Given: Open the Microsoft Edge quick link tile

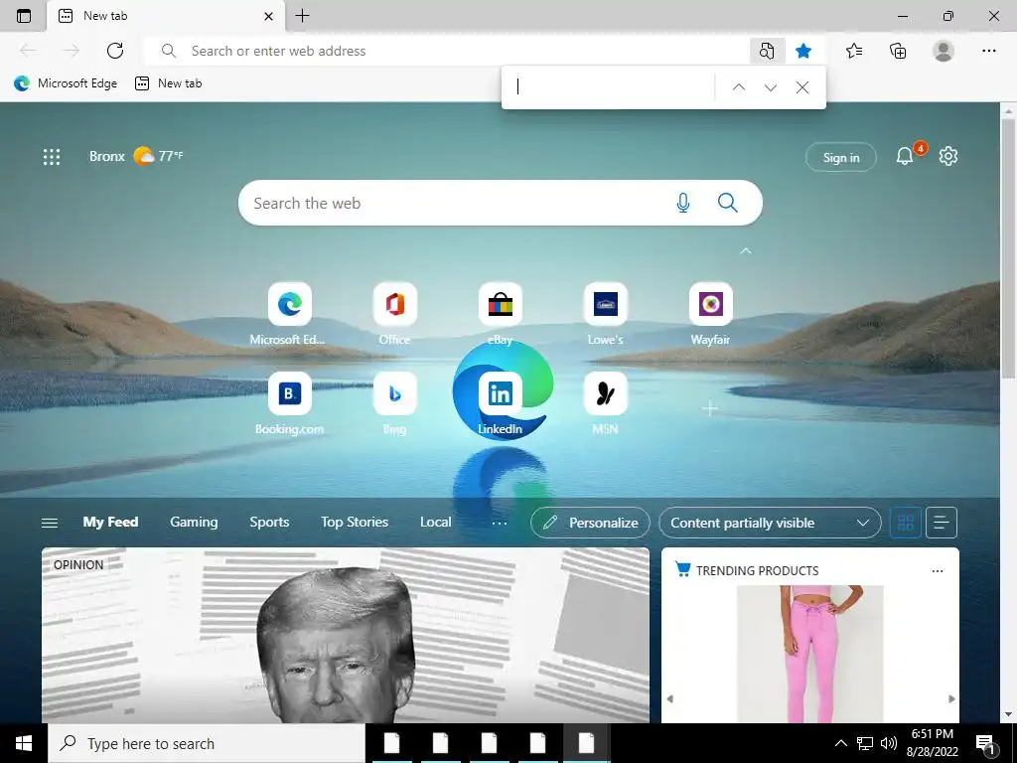Looking at the screenshot, I should pyautogui.click(x=289, y=304).
